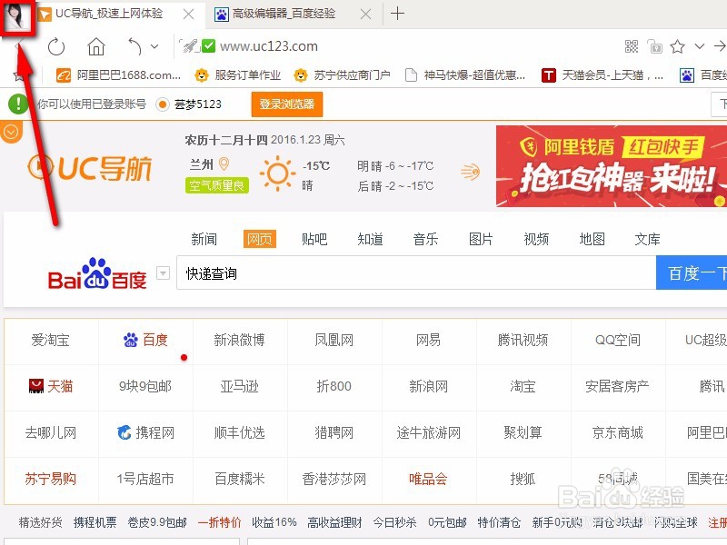Expand the undo history dropdown arrow
Image resolution: width=727 pixels, height=545 pixels.
point(154,46)
